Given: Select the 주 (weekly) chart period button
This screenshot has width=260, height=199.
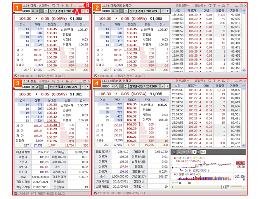Looking at the screenshot, I should pyautogui.click(x=179, y=152).
